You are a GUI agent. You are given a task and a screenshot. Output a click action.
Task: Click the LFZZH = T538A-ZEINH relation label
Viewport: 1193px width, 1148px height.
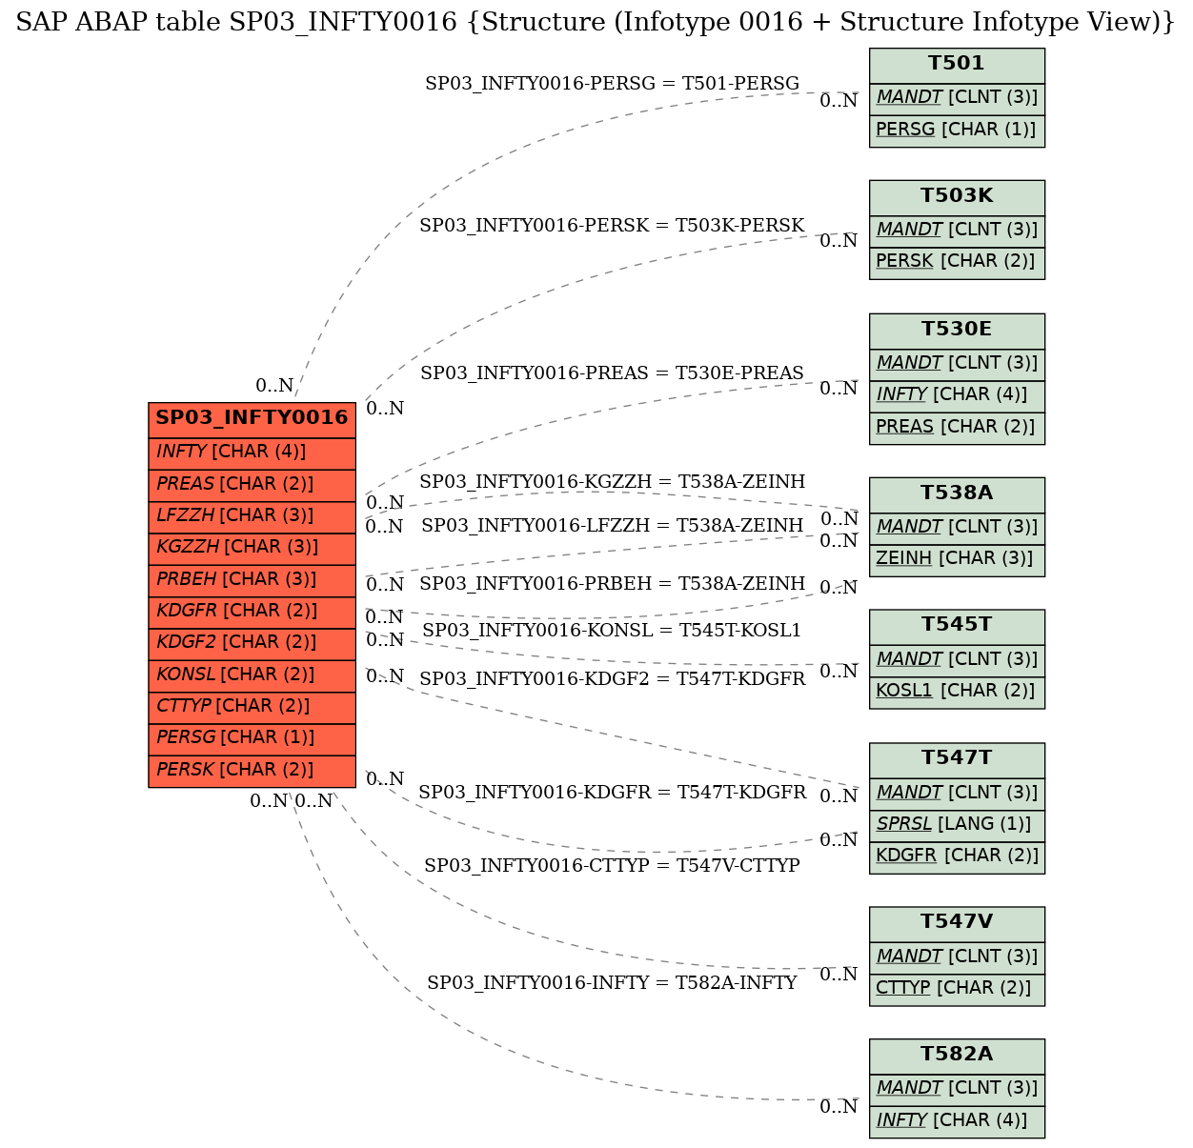612,526
